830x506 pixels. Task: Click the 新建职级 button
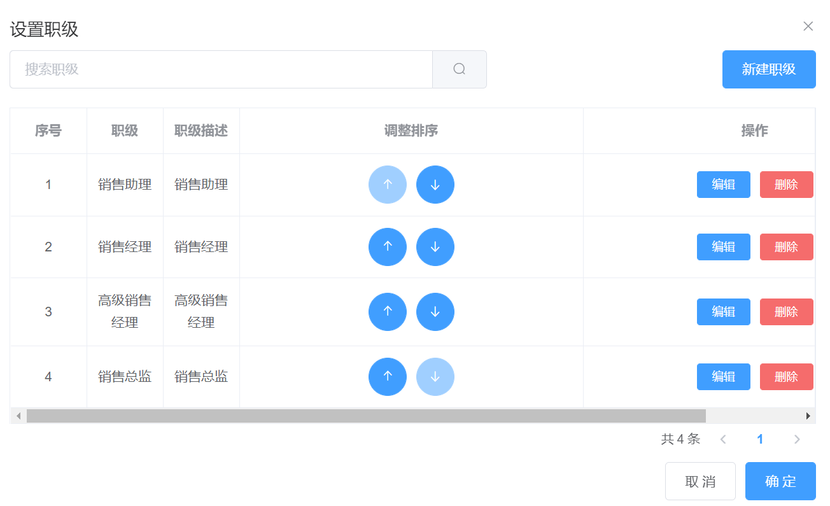pos(768,69)
